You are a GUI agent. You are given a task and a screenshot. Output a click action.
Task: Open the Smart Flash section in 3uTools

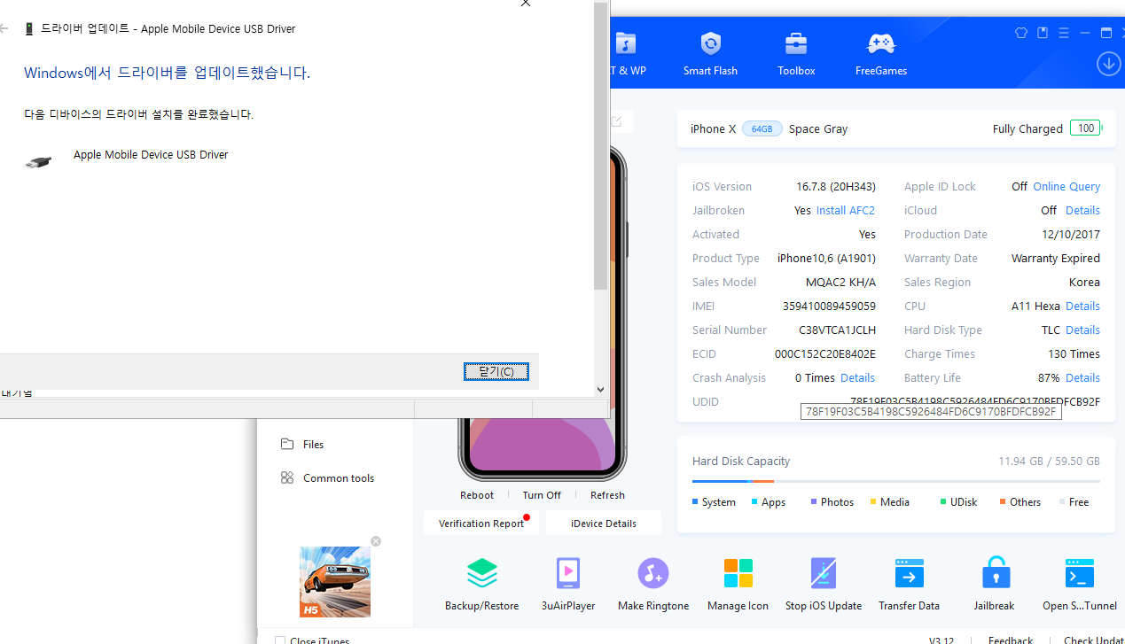(x=710, y=54)
